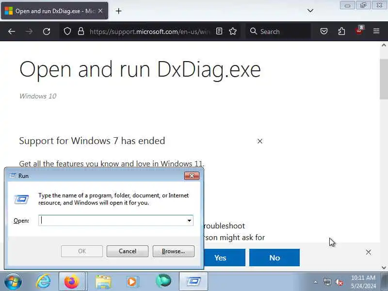This screenshot has height=291, width=388.
Task: Reload the page with the refresh icon
Action: point(47,32)
